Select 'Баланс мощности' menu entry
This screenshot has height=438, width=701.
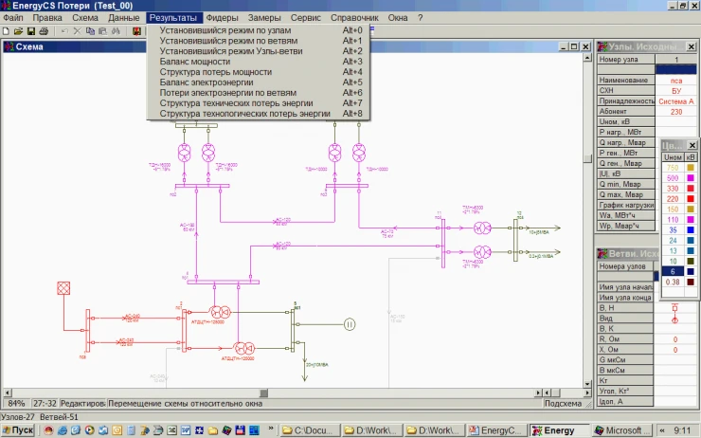click(x=195, y=62)
